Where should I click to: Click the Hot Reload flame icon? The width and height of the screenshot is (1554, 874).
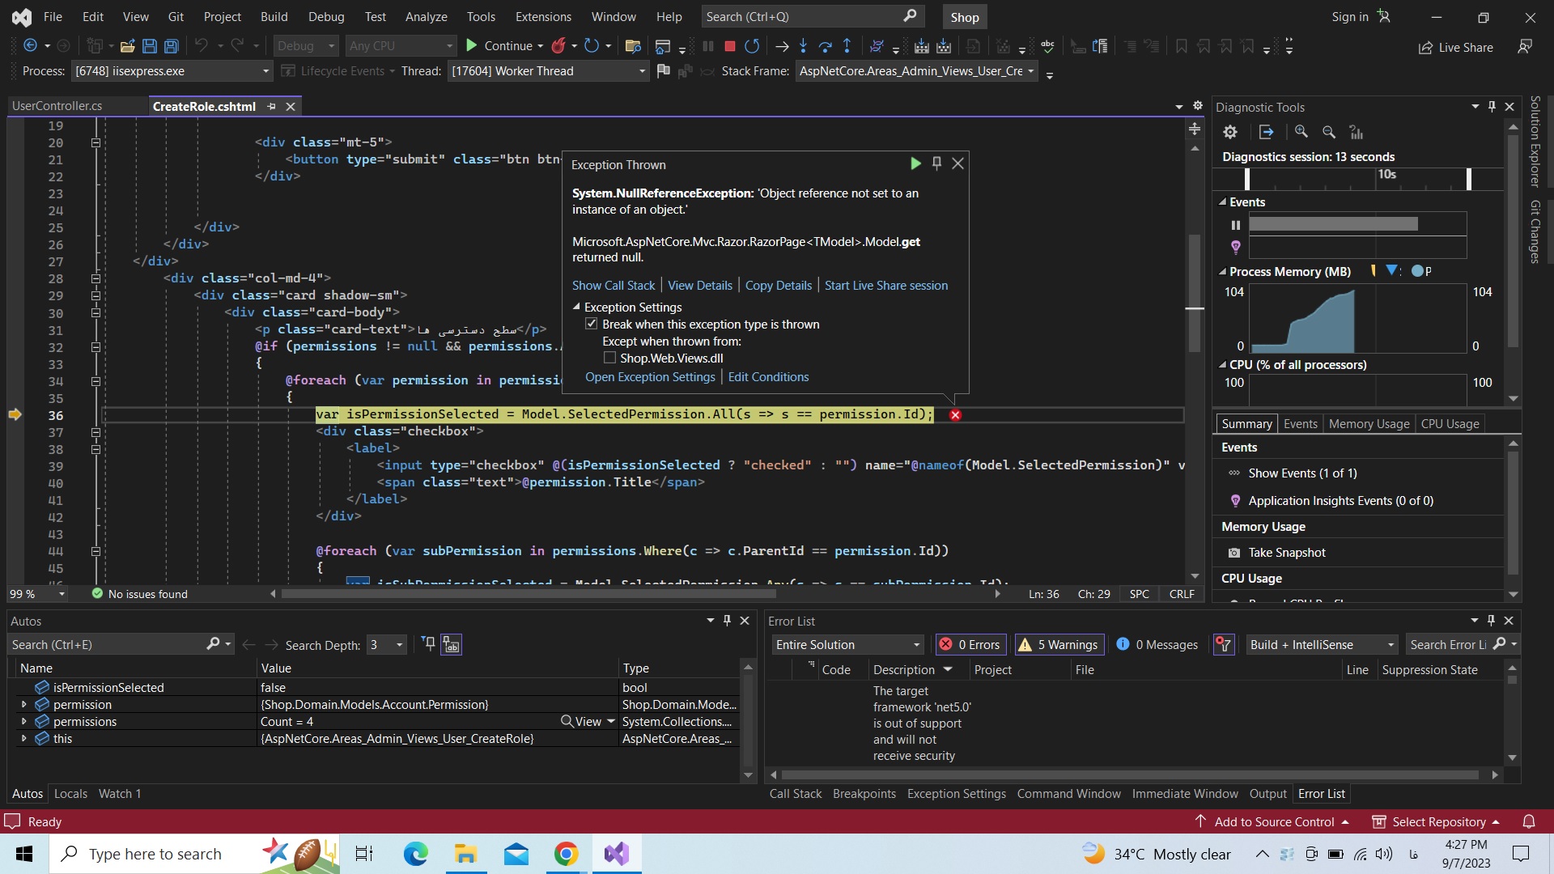coord(558,46)
